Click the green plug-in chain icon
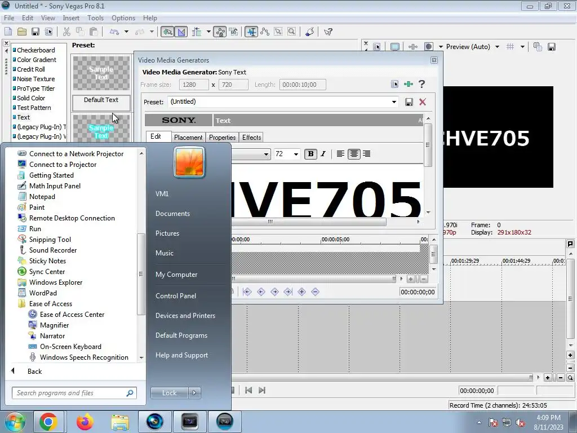Viewport: 577px width, 433px height. 408,85
